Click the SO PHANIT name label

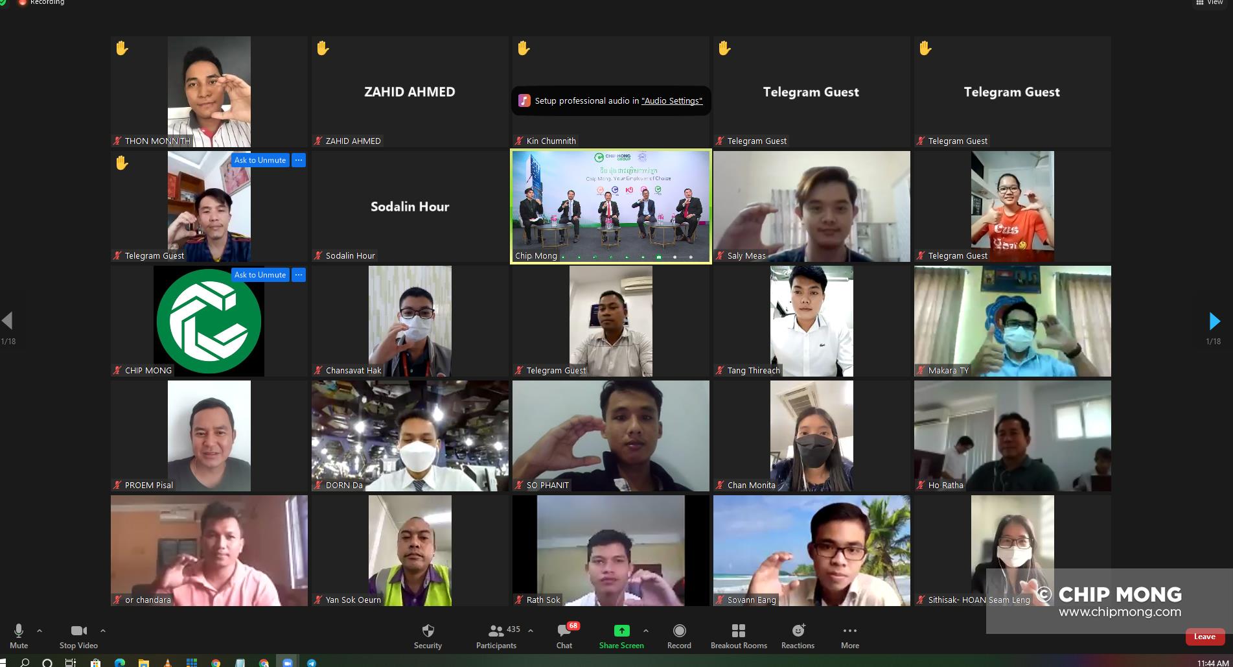pyautogui.click(x=547, y=486)
